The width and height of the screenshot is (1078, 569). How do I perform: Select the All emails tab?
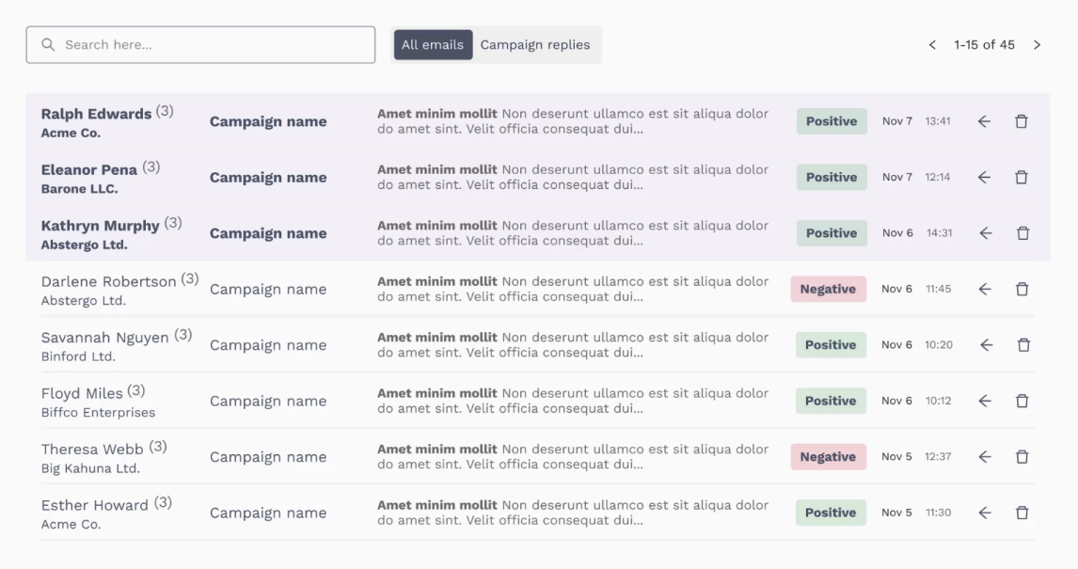point(433,44)
